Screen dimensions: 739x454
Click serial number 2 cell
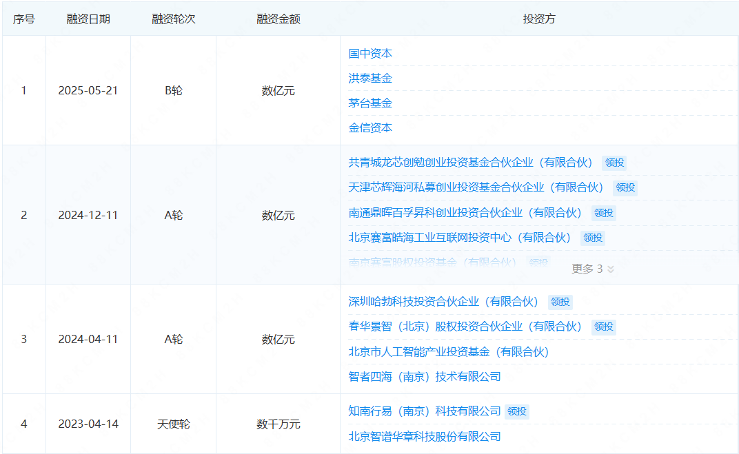23,215
